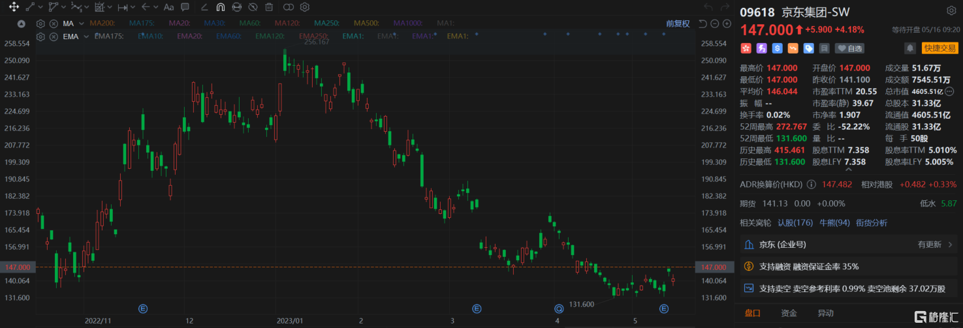The height and width of the screenshot is (328, 963).
Task: Add stock to 自选 watchlist
Action: (849, 48)
